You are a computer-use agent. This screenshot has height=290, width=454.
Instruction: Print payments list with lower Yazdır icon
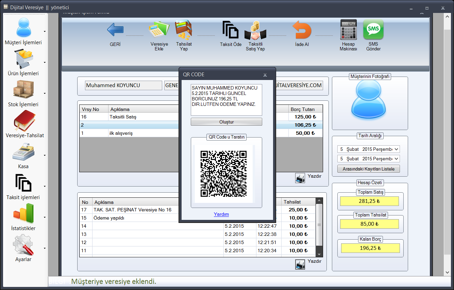pyautogui.click(x=300, y=264)
